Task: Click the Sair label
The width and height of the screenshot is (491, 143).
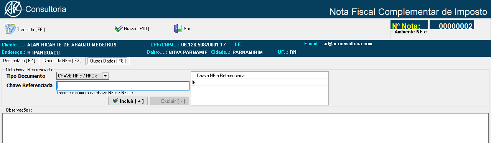Action: (x=187, y=29)
